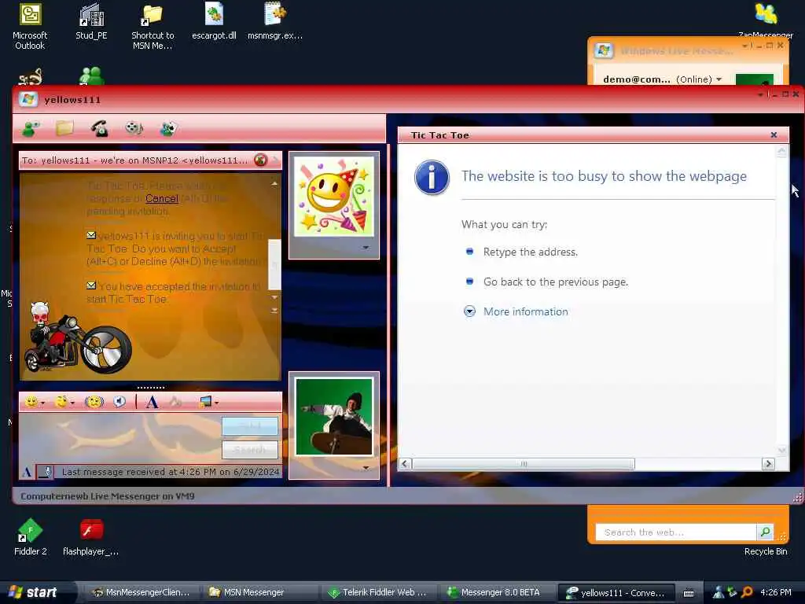Open the emoticon picker
The height and width of the screenshot is (604, 805).
pos(31,402)
